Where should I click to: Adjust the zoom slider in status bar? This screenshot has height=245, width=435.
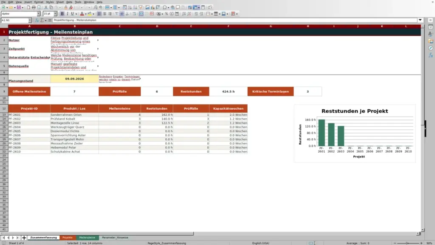(x=408, y=243)
